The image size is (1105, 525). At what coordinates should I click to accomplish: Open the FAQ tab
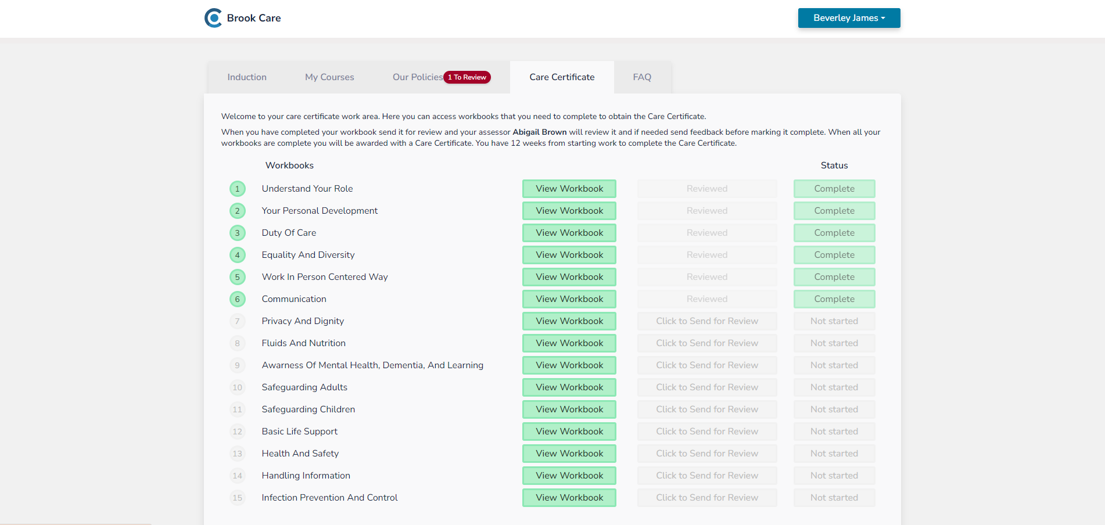point(642,77)
